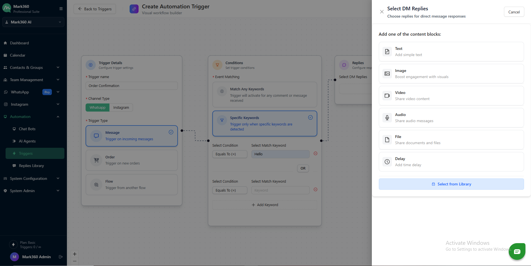Choose the Match Any Keywords option
The image size is (531, 266).
265,95
